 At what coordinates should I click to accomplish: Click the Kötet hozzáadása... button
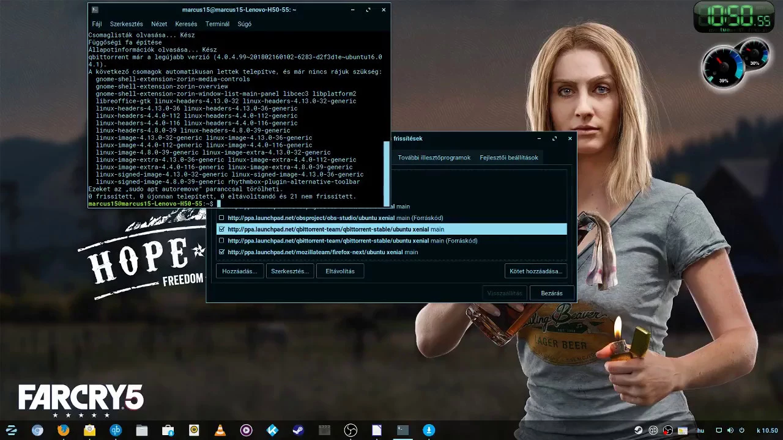coord(535,271)
